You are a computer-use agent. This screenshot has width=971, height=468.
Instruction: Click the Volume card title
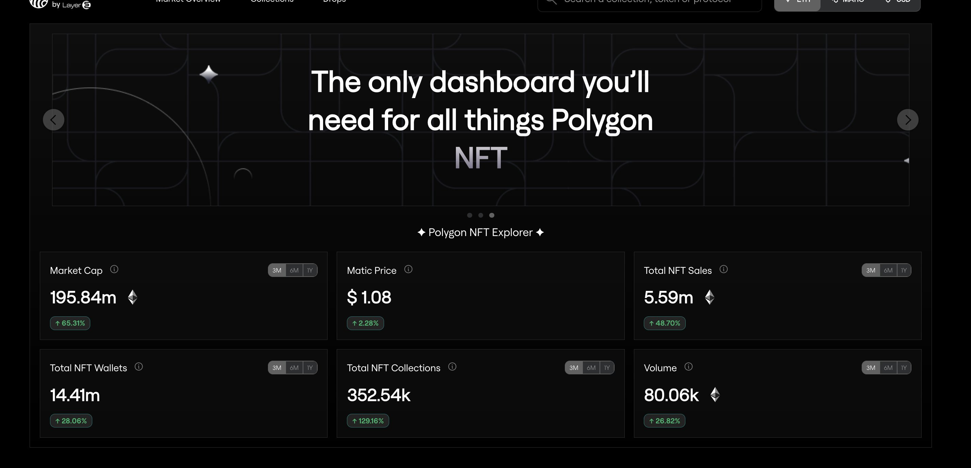(x=660, y=368)
